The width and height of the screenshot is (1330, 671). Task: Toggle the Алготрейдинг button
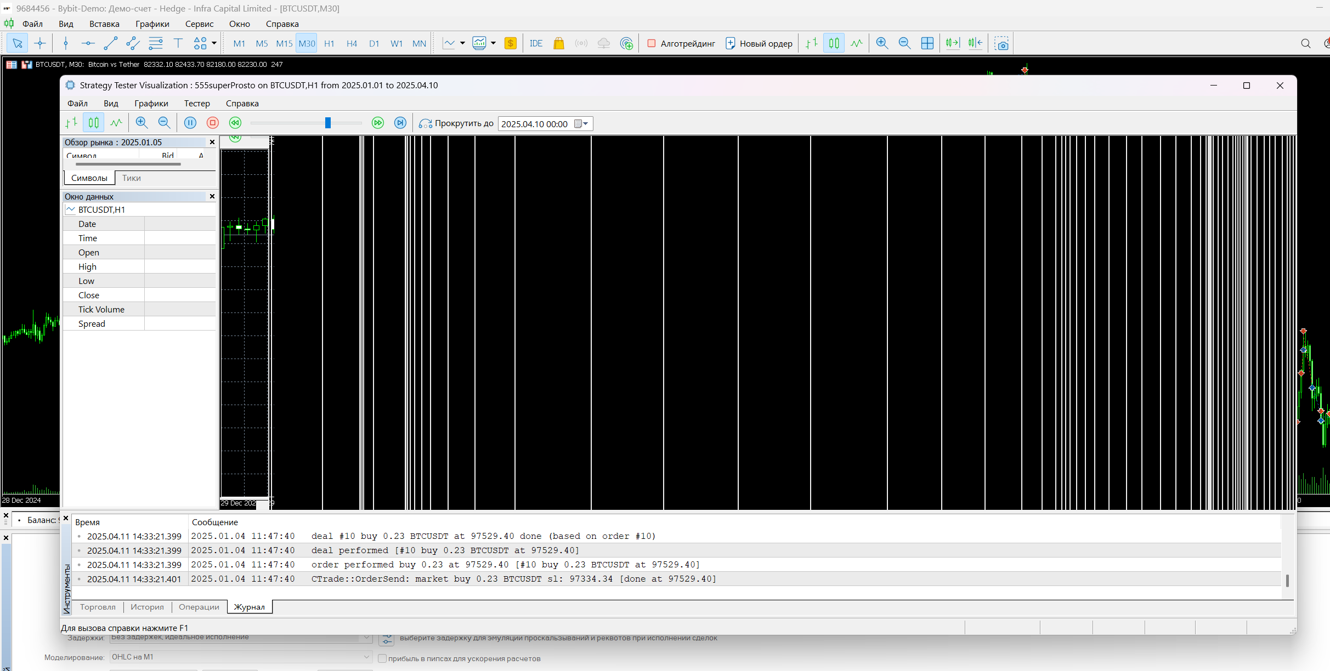[681, 43]
